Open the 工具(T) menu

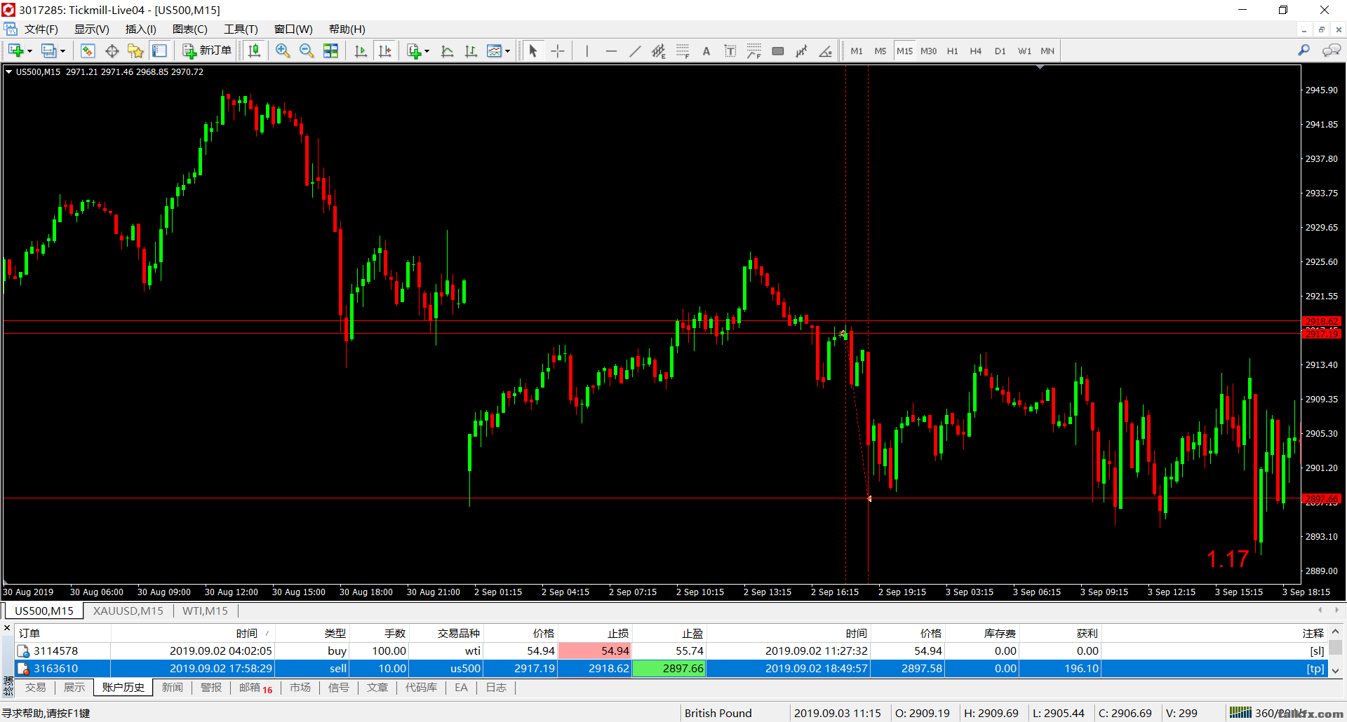[x=241, y=29]
